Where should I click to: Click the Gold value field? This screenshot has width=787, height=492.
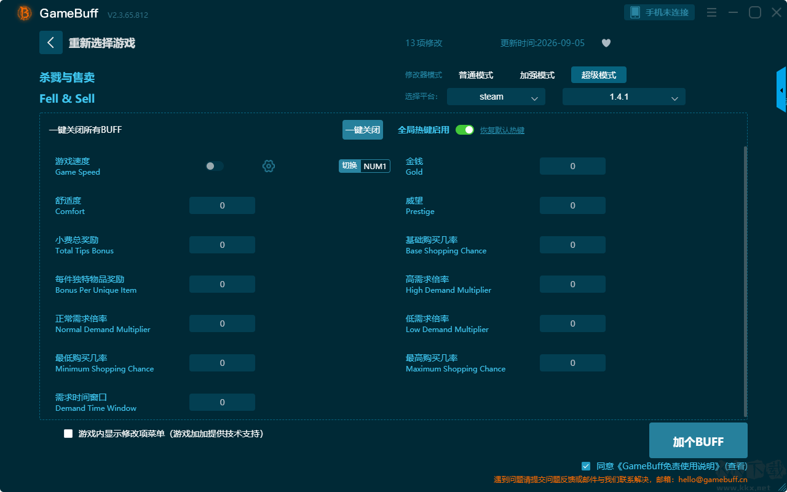[572, 166]
